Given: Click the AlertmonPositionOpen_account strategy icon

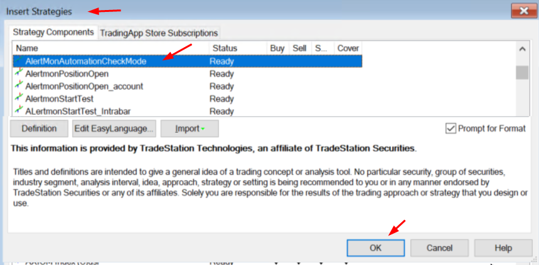Looking at the screenshot, I should pyautogui.click(x=19, y=85).
